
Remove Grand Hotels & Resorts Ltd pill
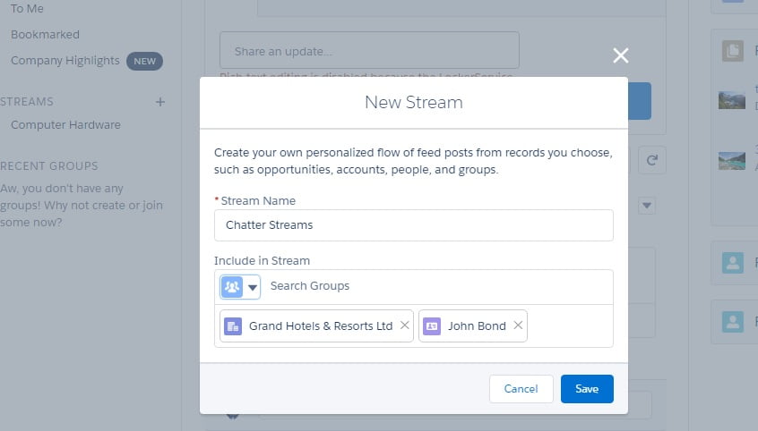[x=405, y=325]
